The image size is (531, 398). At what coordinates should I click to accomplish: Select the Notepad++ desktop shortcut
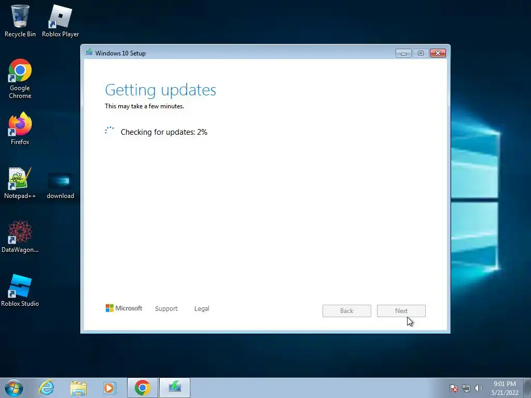click(20, 183)
